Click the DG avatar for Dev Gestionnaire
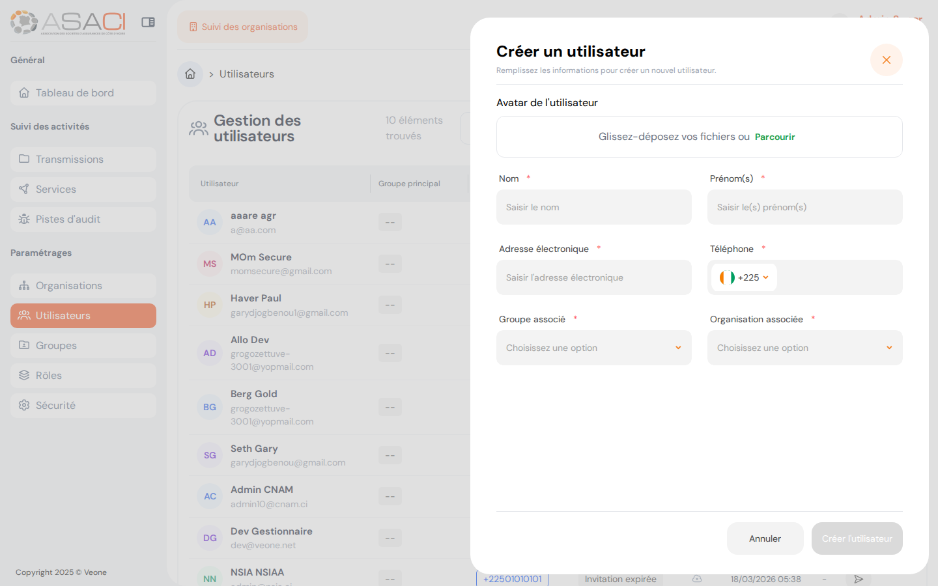This screenshot has width=938, height=586. 210,538
